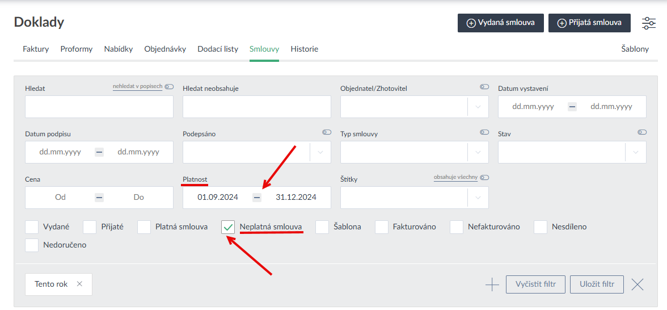Toggle the switch above the Stav field

641,132
